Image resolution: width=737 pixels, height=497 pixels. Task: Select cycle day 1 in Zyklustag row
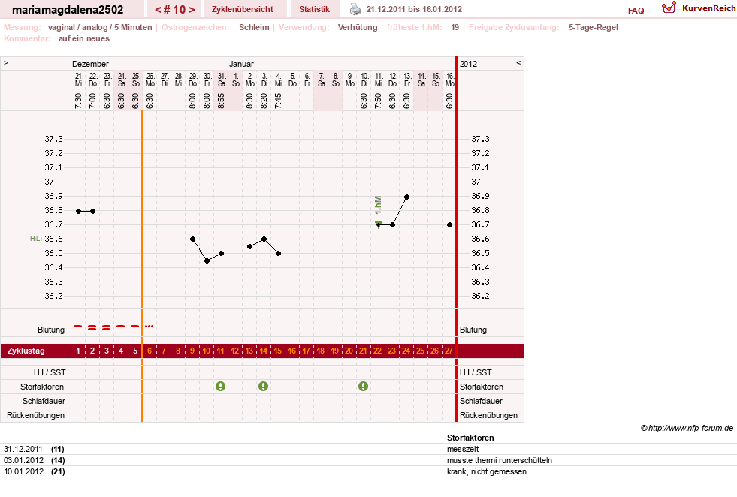[78, 351]
